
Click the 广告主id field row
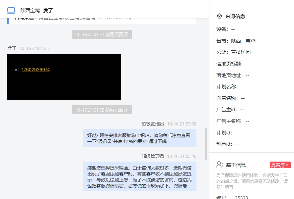click(230, 110)
